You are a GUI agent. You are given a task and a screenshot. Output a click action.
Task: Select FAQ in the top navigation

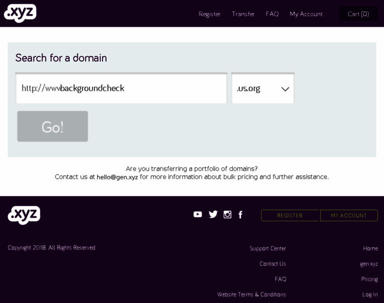pyautogui.click(x=272, y=14)
